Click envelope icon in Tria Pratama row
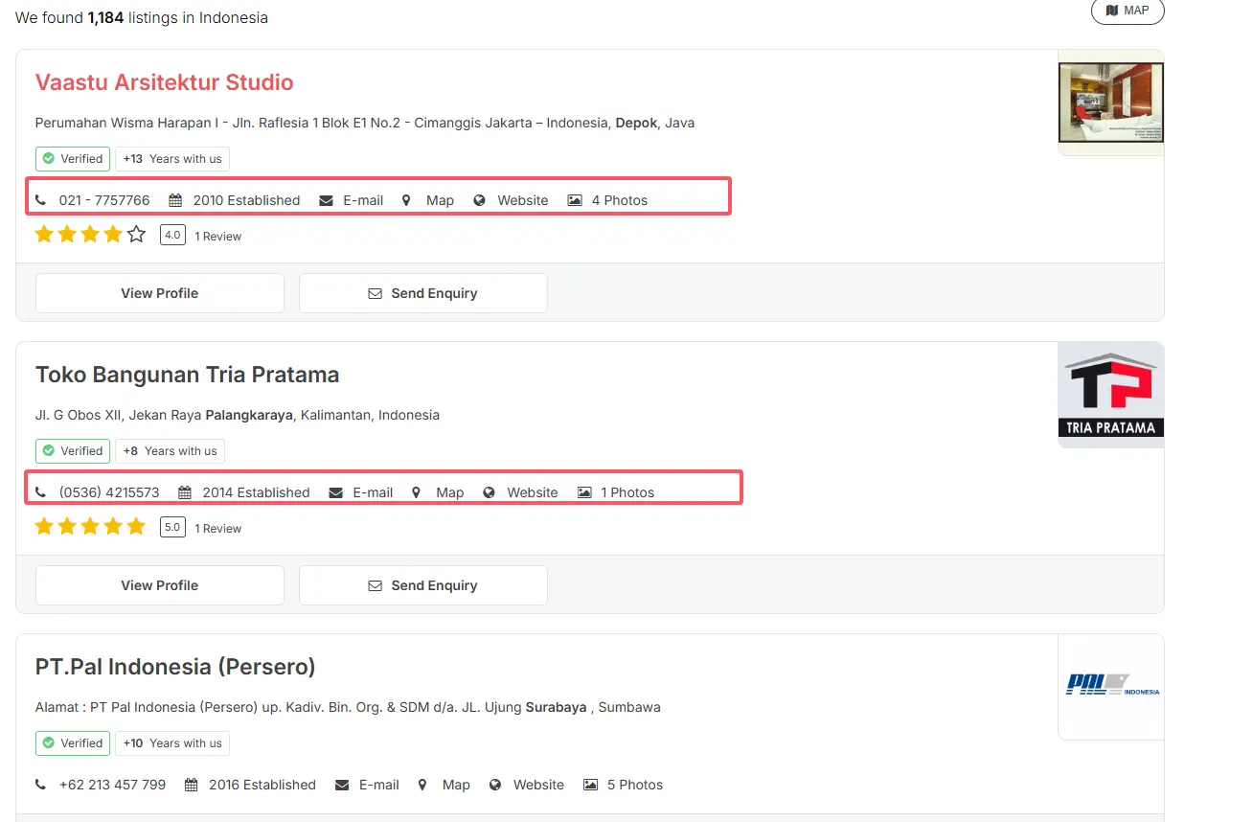This screenshot has width=1253, height=822. [x=336, y=492]
